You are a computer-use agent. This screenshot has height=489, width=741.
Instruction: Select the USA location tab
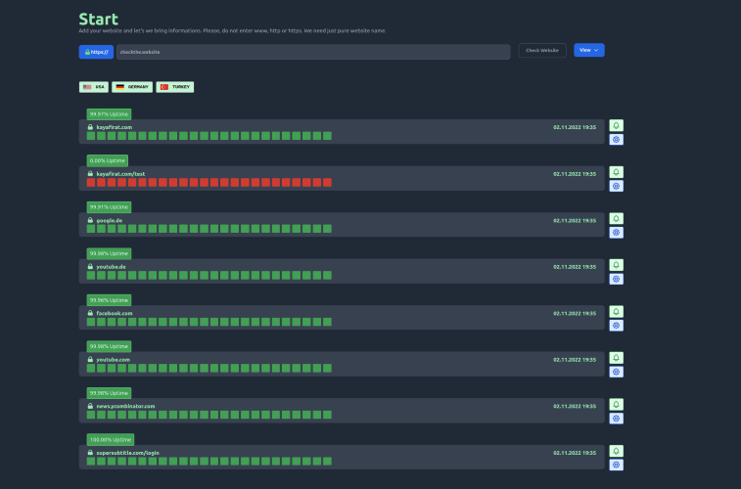(94, 87)
